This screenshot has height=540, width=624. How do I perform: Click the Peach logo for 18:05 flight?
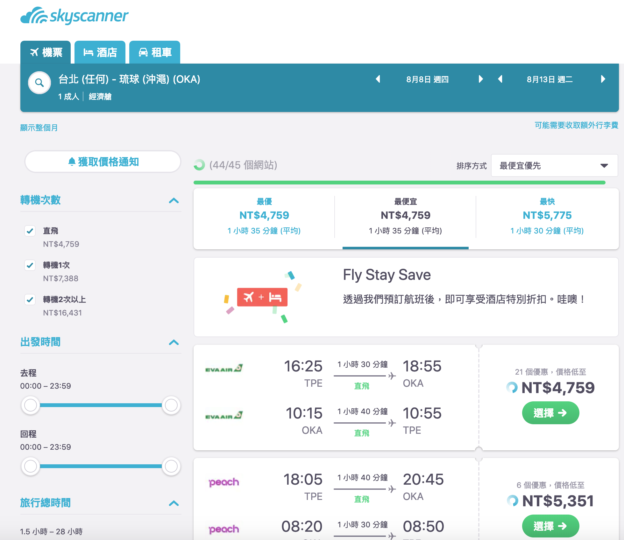click(224, 482)
